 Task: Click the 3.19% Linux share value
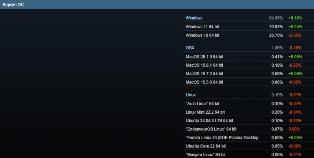tap(277, 95)
